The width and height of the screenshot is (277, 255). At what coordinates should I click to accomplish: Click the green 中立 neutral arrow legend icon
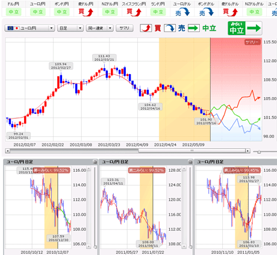point(194,28)
